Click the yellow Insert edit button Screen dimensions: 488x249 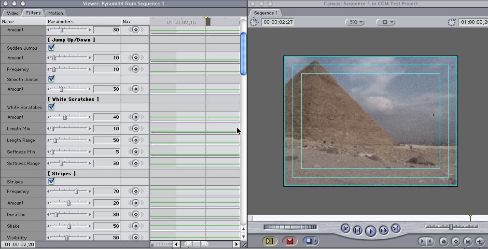coord(269,241)
